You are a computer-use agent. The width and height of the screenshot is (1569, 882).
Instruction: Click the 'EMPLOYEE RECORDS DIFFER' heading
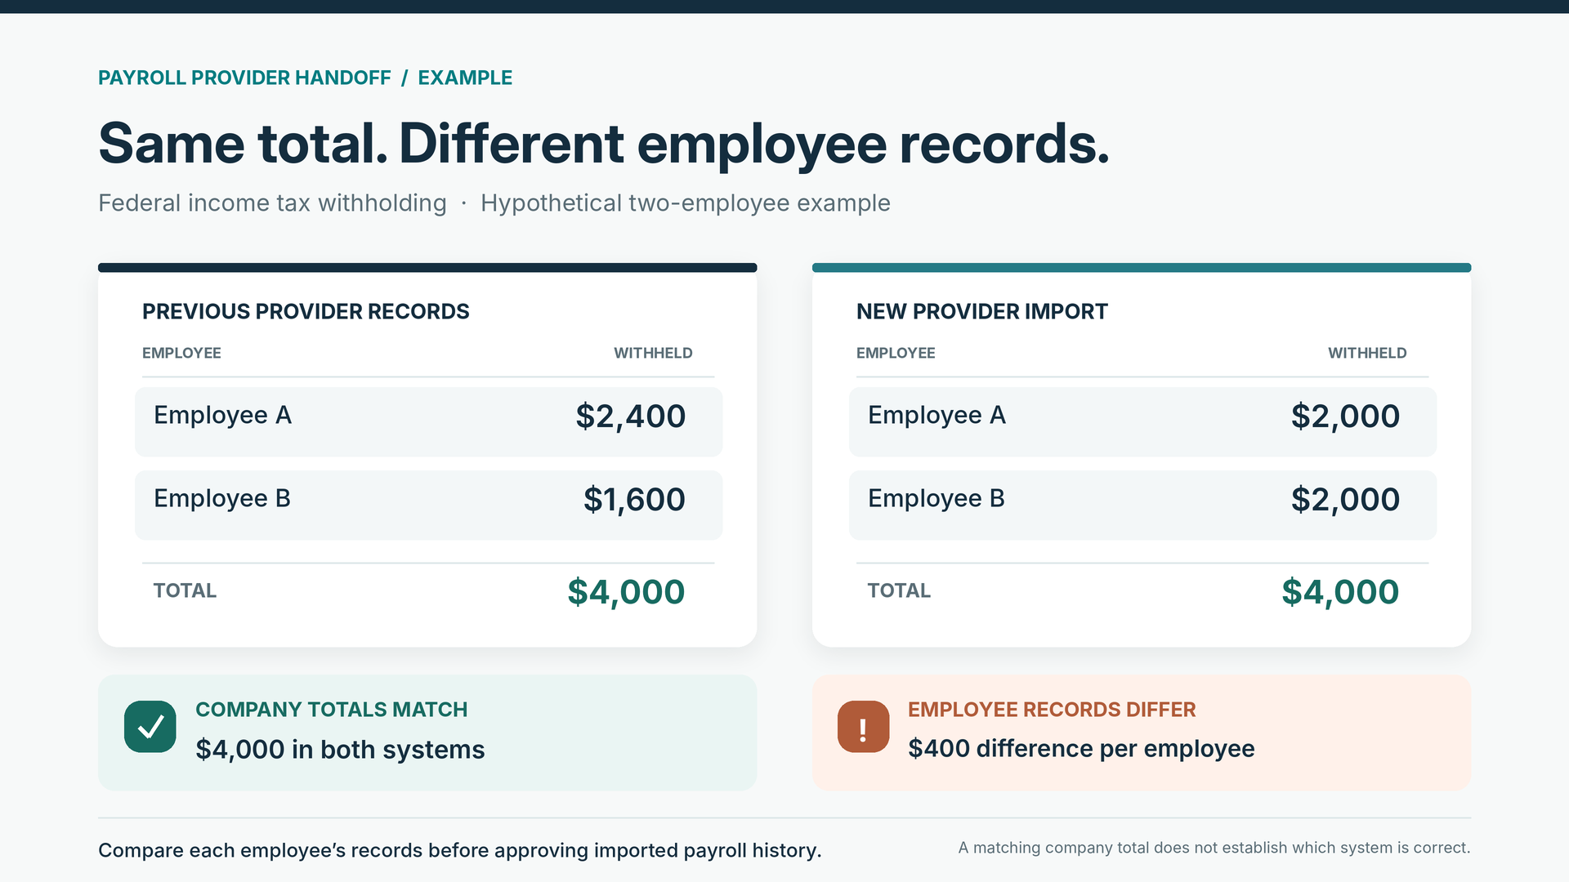(1052, 709)
